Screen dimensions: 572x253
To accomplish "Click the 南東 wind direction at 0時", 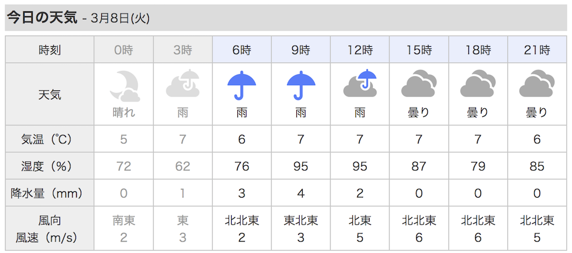I will coord(124,220).
